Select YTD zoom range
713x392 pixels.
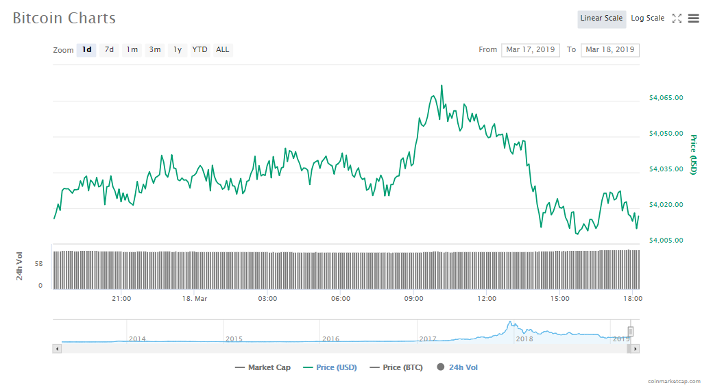pyautogui.click(x=200, y=50)
